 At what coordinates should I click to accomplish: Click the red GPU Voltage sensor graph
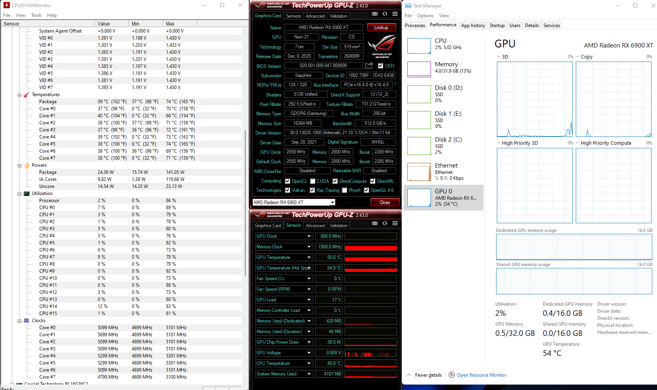tap(371, 353)
